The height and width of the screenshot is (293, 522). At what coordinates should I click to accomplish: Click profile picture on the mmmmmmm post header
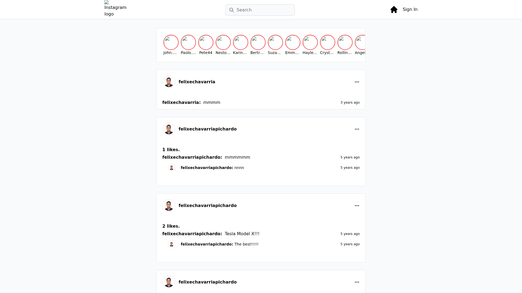click(169, 129)
